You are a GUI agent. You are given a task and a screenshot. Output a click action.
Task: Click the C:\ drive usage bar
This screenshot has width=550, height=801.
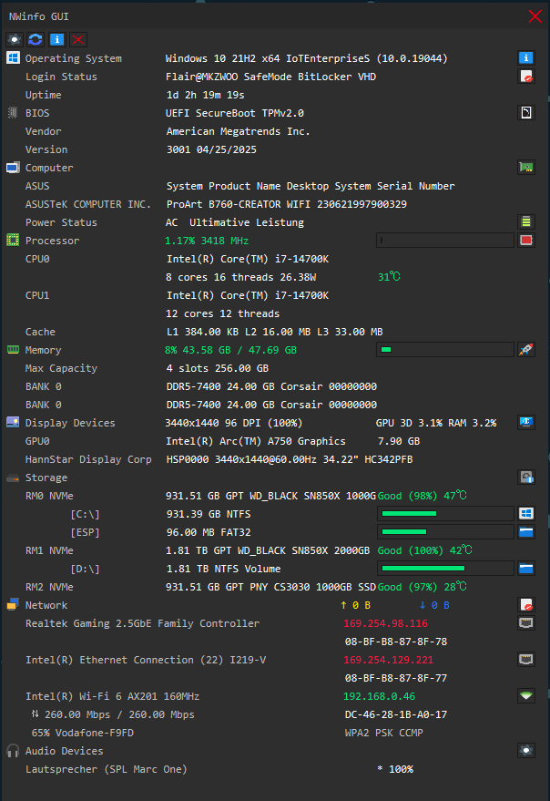(445, 513)
